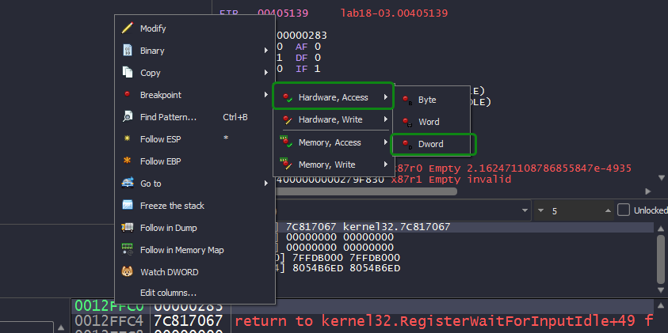This screenshot has height=333, width=668.
Task: Expand the Memory, Write submenu
Action: coord(333,165)
